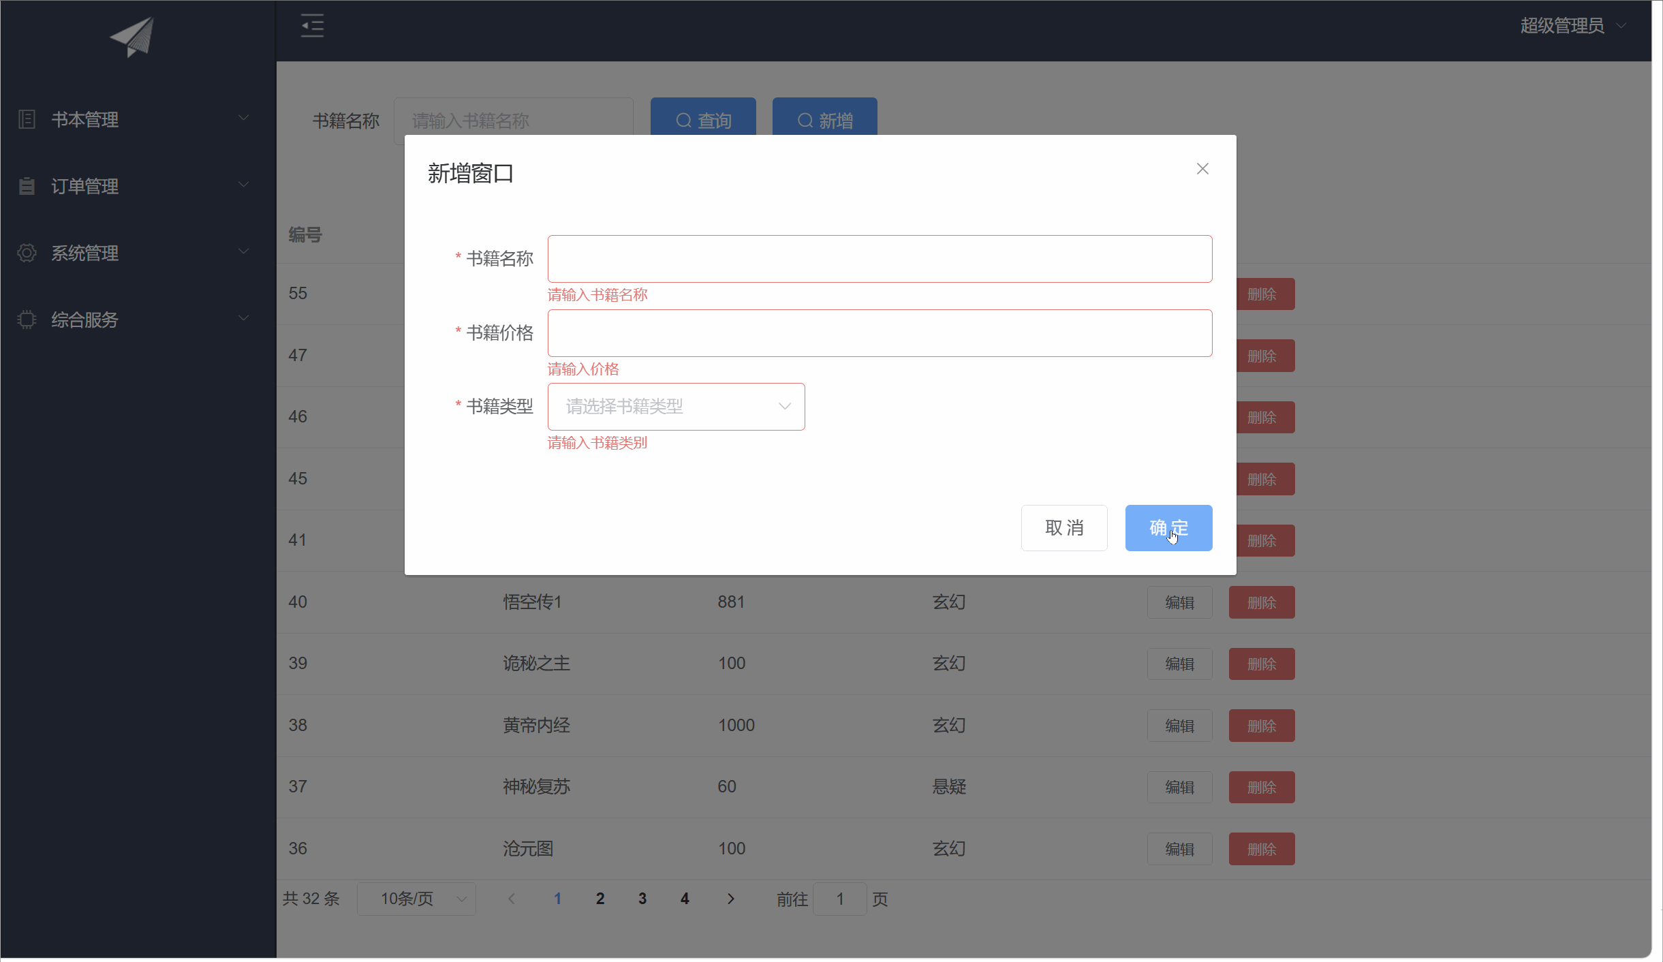Image resolution: width=1663 pixels, height=962 pixels.
Task: Click the clipboard icon beside 订单管理
Action: 27,186
